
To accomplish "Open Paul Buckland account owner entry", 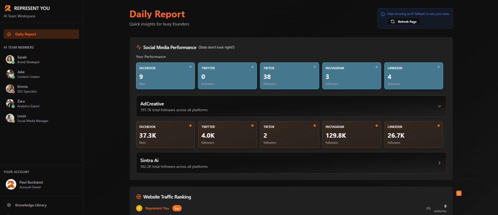I will pos(41,185).
